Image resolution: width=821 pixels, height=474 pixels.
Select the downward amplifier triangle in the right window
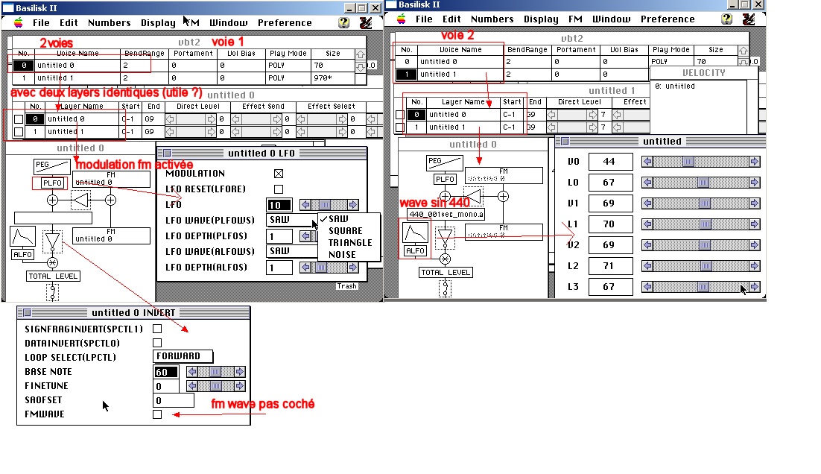[445, 237]
